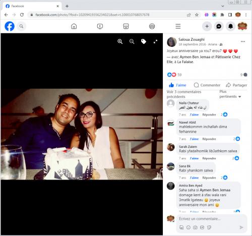Click the birthday photo image

[82, 134]
